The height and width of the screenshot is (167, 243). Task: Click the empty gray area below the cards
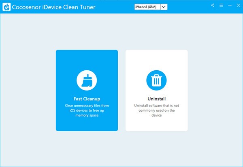[122, 148]
